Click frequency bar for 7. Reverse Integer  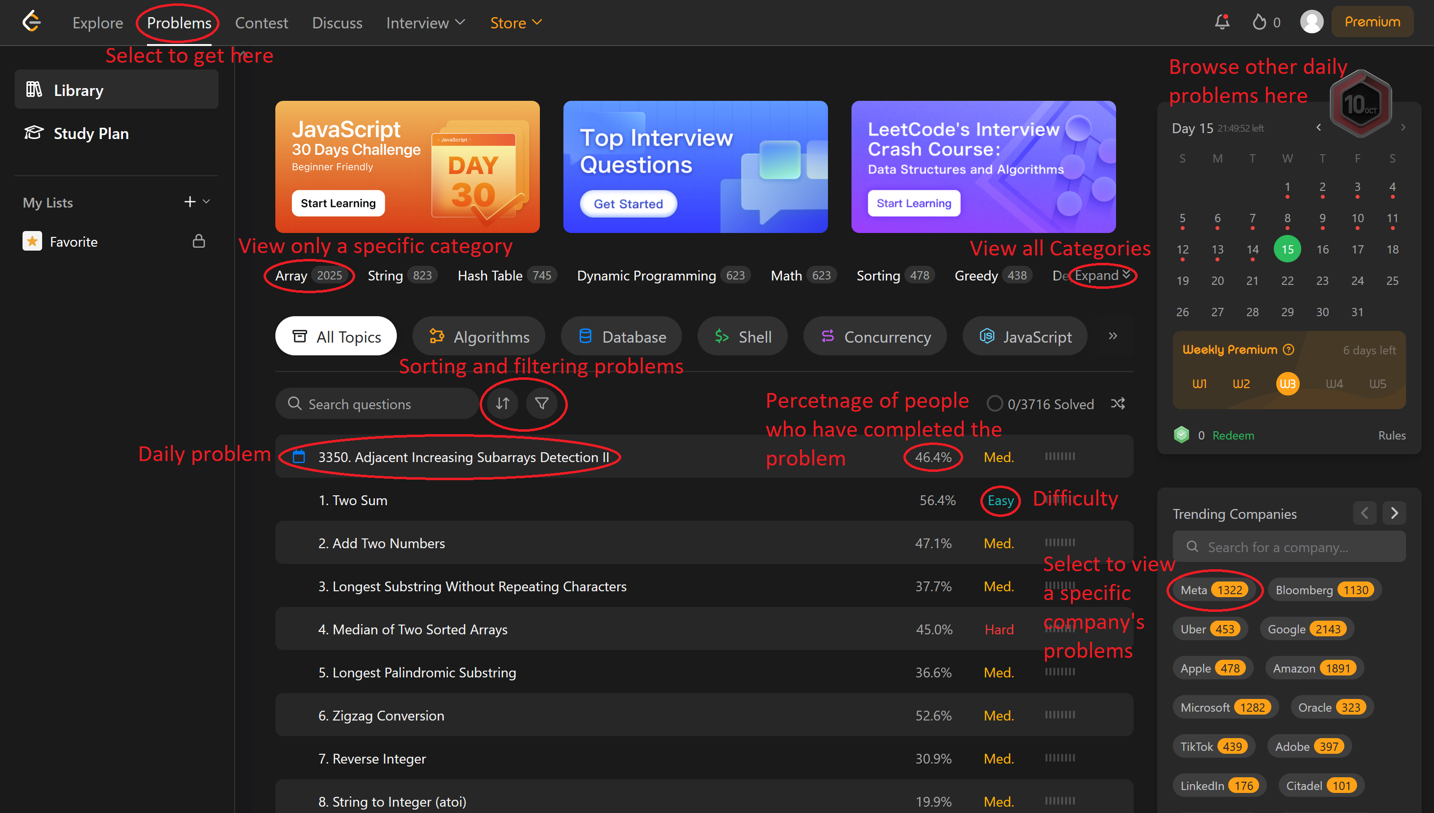[x=1060, y=758]
